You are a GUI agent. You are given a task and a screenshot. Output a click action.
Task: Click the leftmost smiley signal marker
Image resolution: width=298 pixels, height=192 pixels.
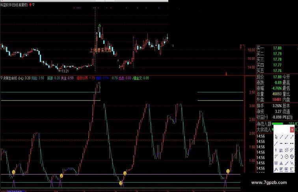14,172
